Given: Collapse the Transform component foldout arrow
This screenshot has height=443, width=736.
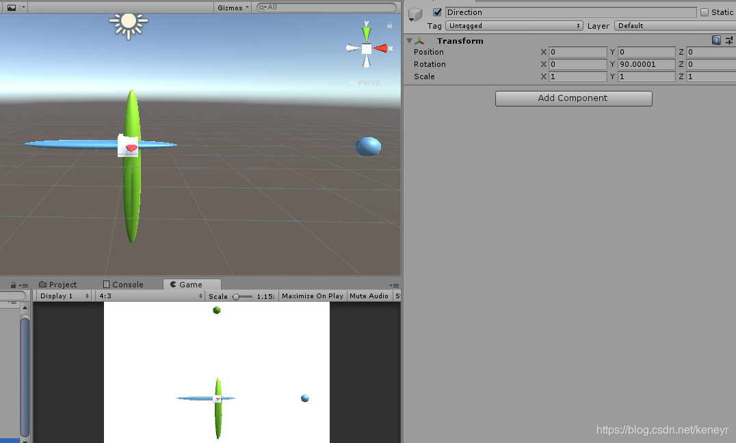Looking at the screenshot, I should coord(409,41).
